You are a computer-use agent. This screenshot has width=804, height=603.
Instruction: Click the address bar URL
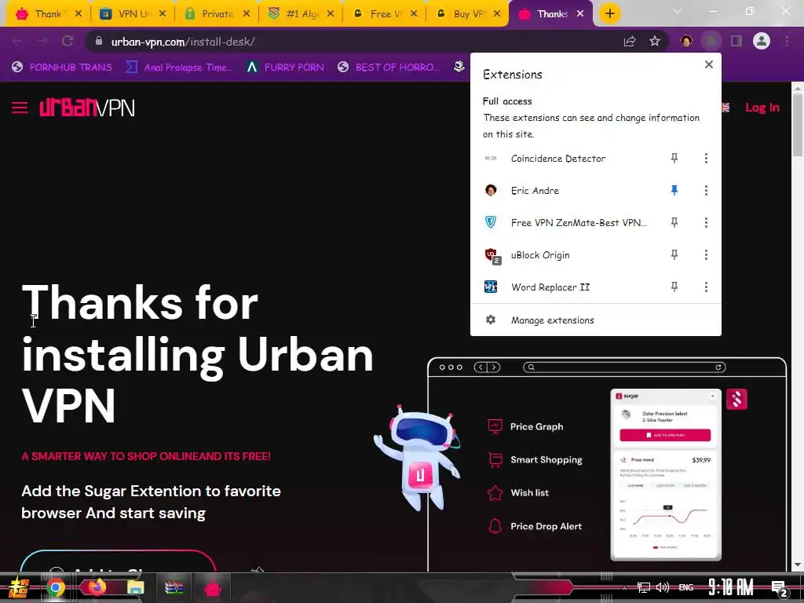(182, 42)
